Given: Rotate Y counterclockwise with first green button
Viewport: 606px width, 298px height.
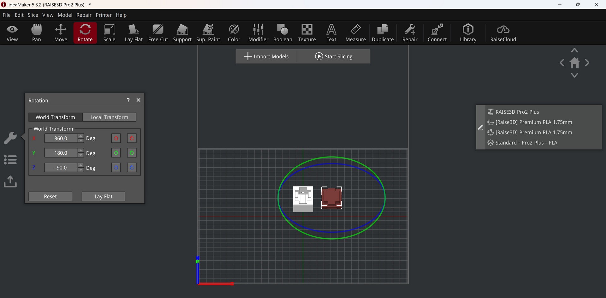Looking at the screenshot, I should click(116, 153).
